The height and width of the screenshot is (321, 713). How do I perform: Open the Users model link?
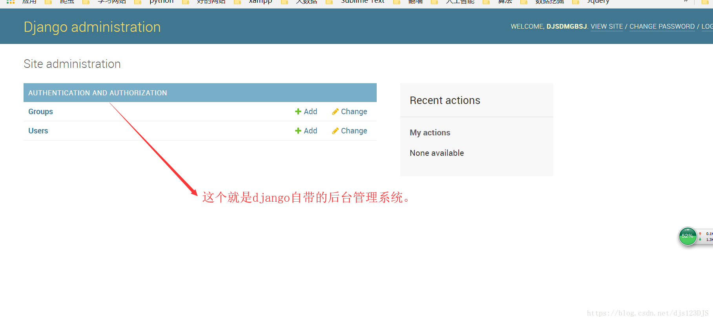click(x=38, y=131)
